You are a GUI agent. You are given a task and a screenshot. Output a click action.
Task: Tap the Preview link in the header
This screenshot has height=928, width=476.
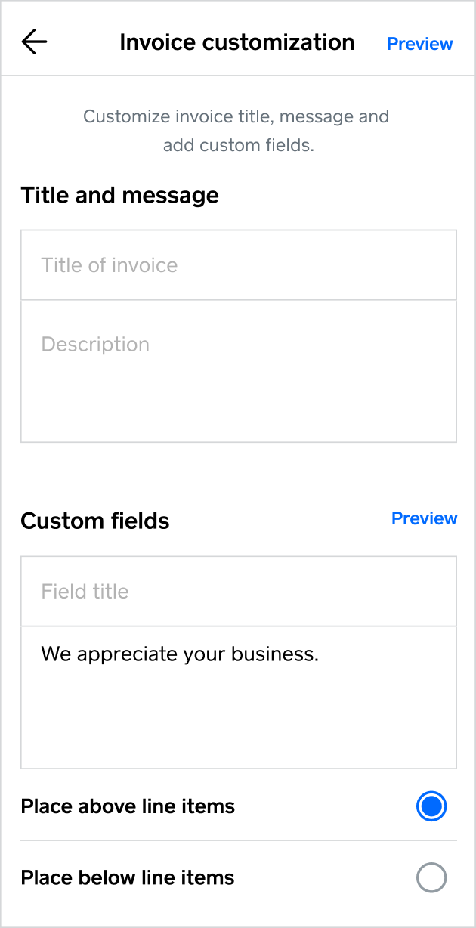[419, 44]
